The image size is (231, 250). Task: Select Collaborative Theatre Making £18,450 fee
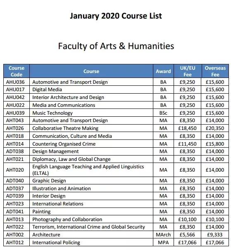click(x=188, y=128)
